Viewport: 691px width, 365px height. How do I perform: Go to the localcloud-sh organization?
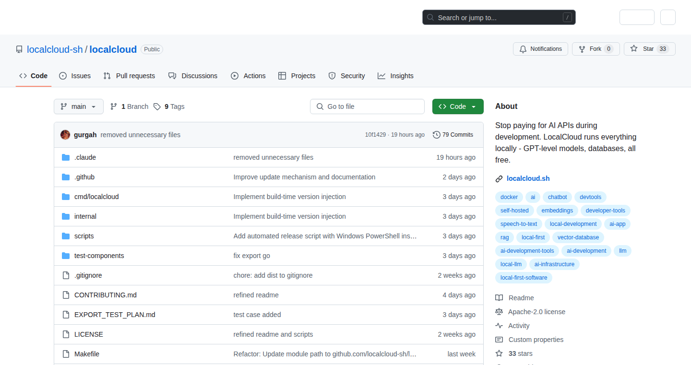pos(55,49)
